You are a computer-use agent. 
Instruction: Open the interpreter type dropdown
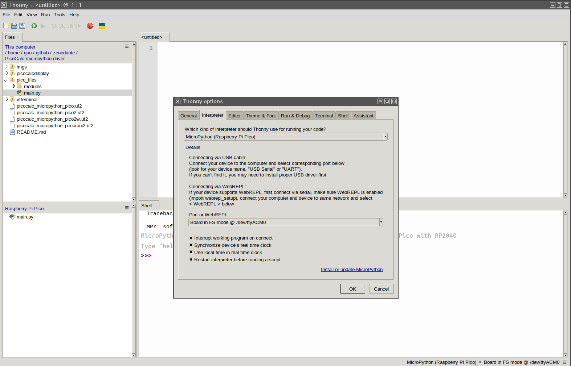click(x=385, y=137)
